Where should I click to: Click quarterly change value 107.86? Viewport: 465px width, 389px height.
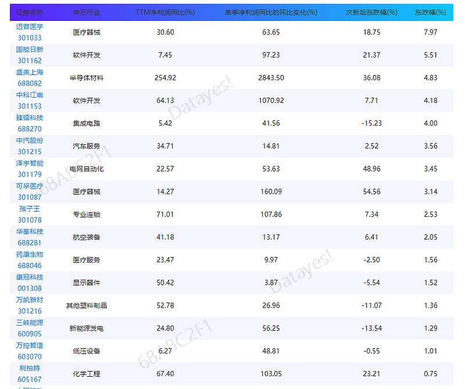[271, 214]
